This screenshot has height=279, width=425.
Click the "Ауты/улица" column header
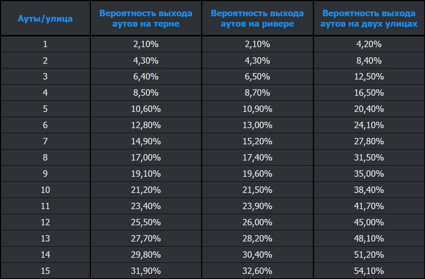pyautogui.click(x=45, y=19)
